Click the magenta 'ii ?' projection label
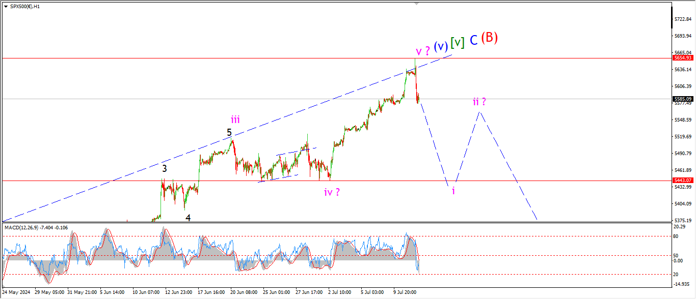The height and width of the screenshot is (299, 696). coord(478,102)
